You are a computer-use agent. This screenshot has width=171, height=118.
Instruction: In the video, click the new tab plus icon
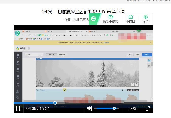point(134,32)
